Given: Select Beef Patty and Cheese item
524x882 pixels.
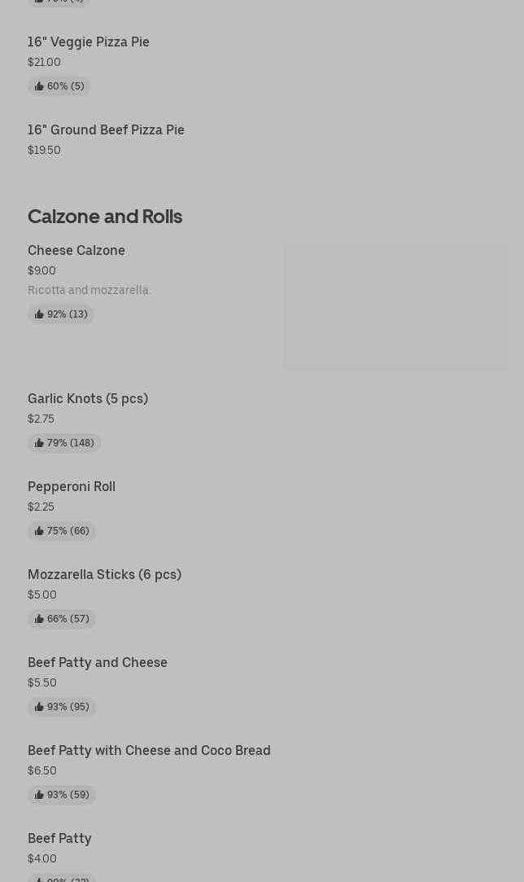Looking at the screenshot, I should click(98, 662).
